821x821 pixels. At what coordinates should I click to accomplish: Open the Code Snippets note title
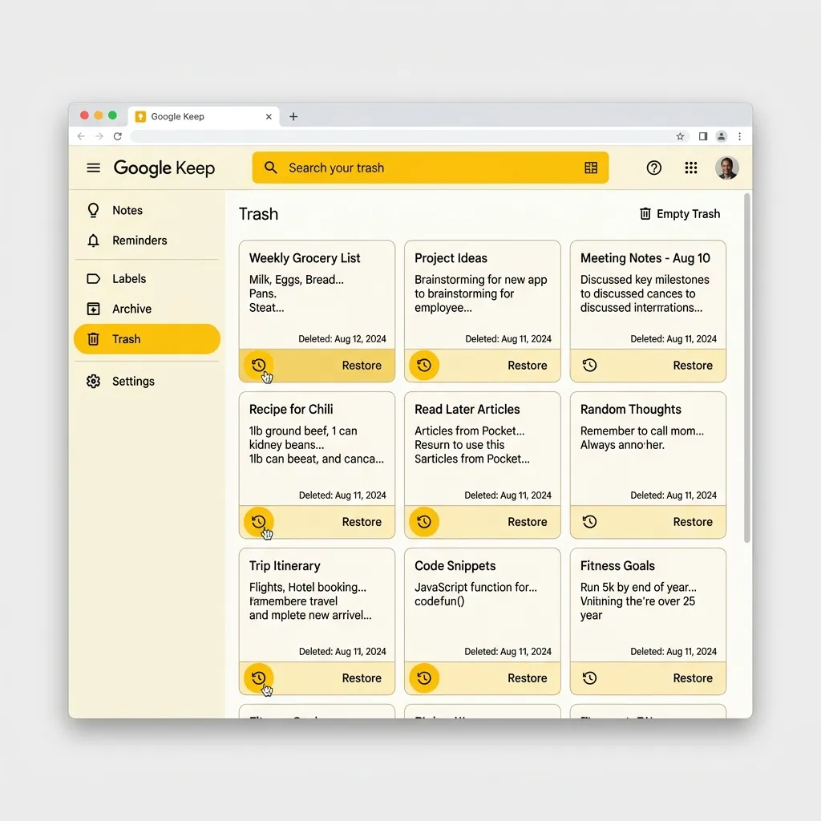coord(455,566)
